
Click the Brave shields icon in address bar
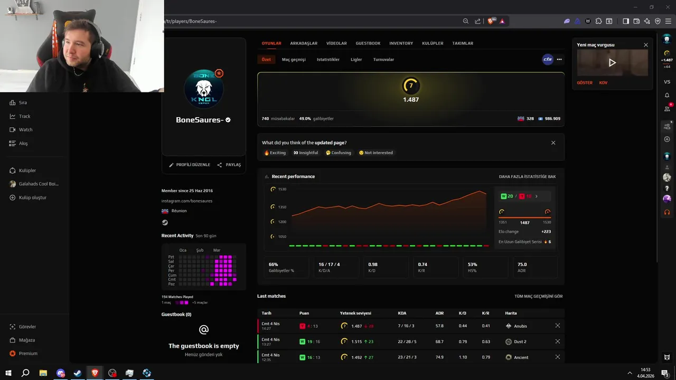click(x=491, y=21)
